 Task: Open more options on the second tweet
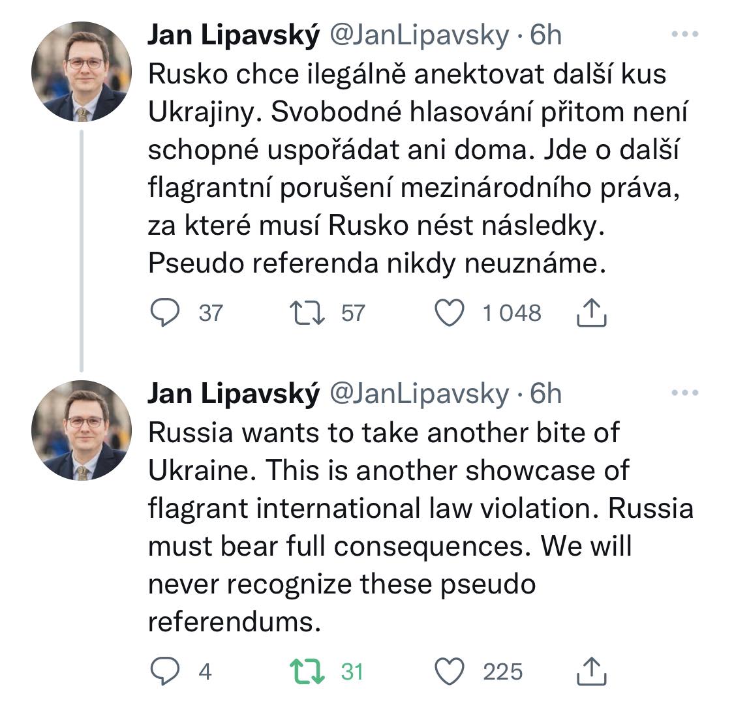pyautogui.click(x=685, y=393)
